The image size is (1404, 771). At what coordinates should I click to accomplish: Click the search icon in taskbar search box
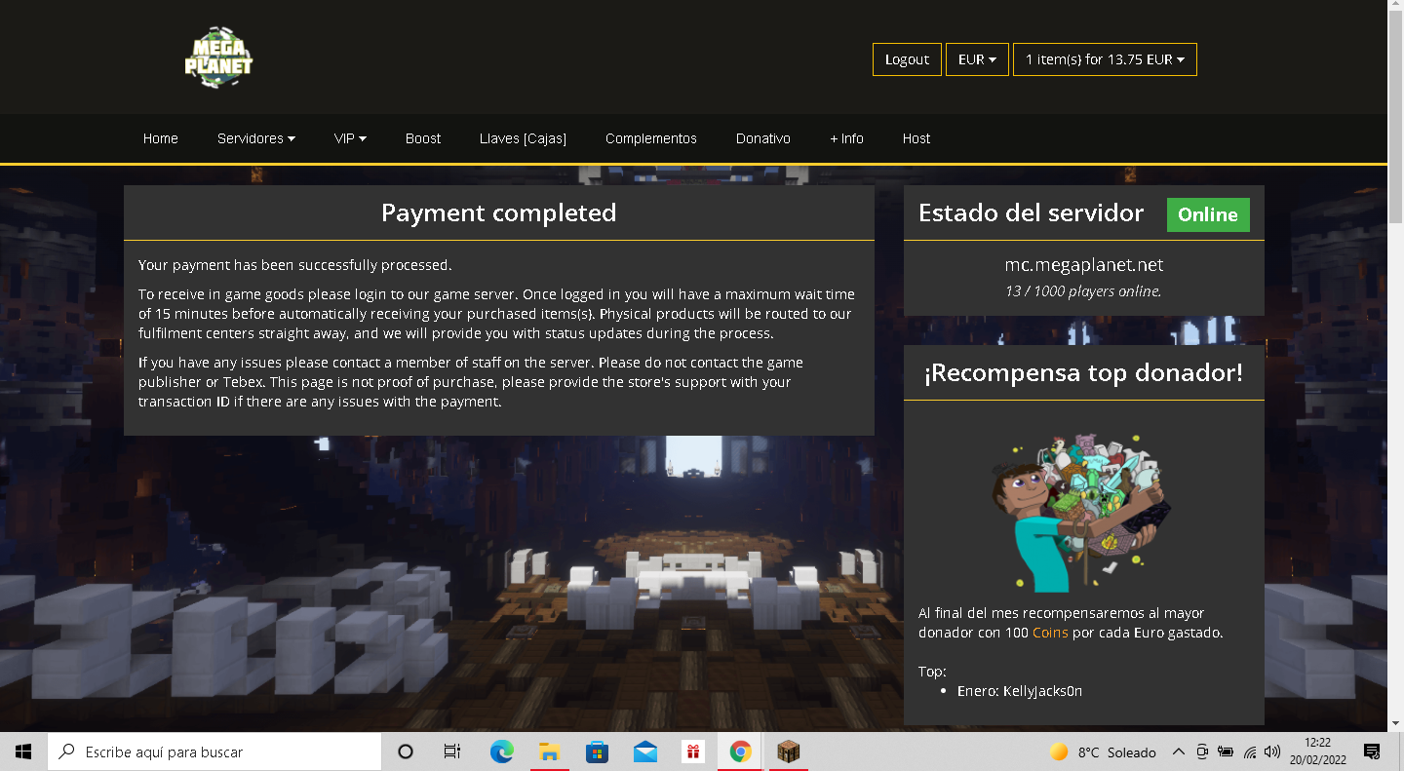click(x=67, y=752)
